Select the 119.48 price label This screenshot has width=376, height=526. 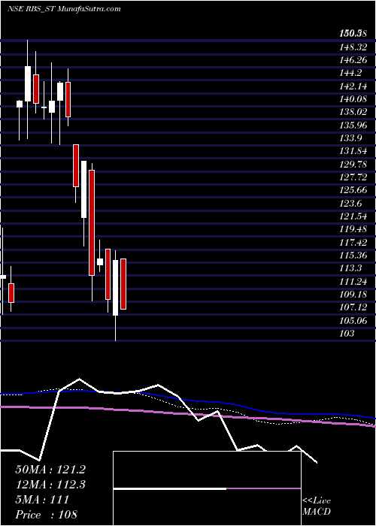(x=353, y=229)
